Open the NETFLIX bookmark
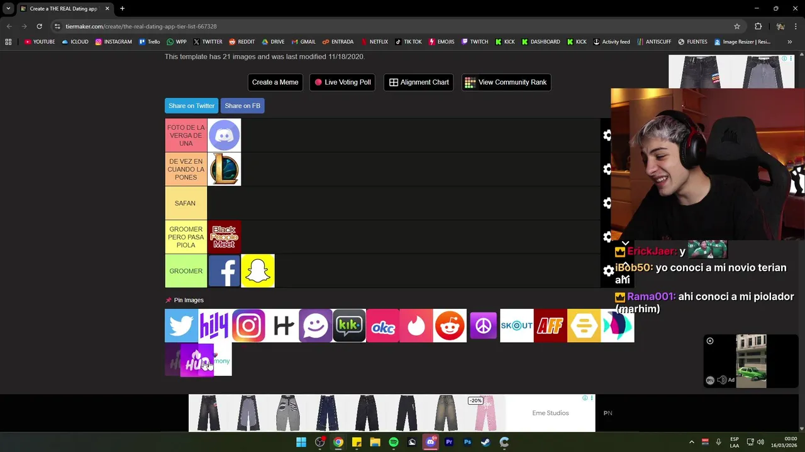Screen dimensions: 805x452 (374, 42)
